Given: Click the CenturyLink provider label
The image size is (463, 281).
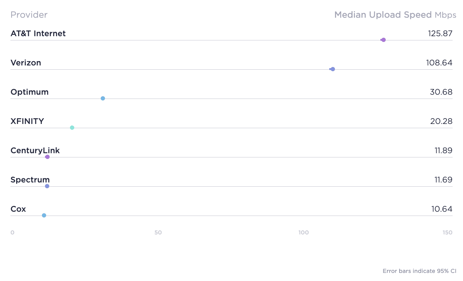Looking at the screenshot, I should pyautogui.click(x=35, y=151).
